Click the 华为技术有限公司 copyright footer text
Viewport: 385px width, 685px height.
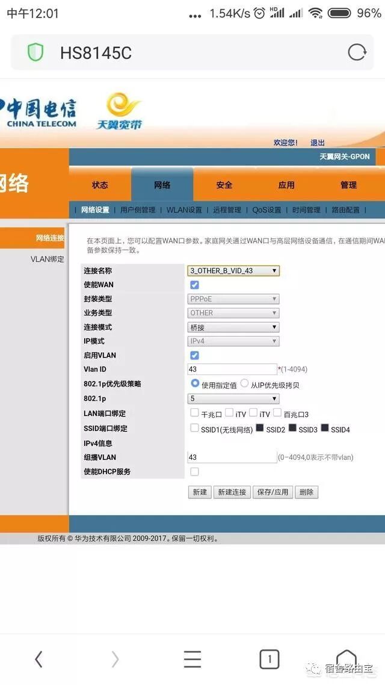pos(128,539)
